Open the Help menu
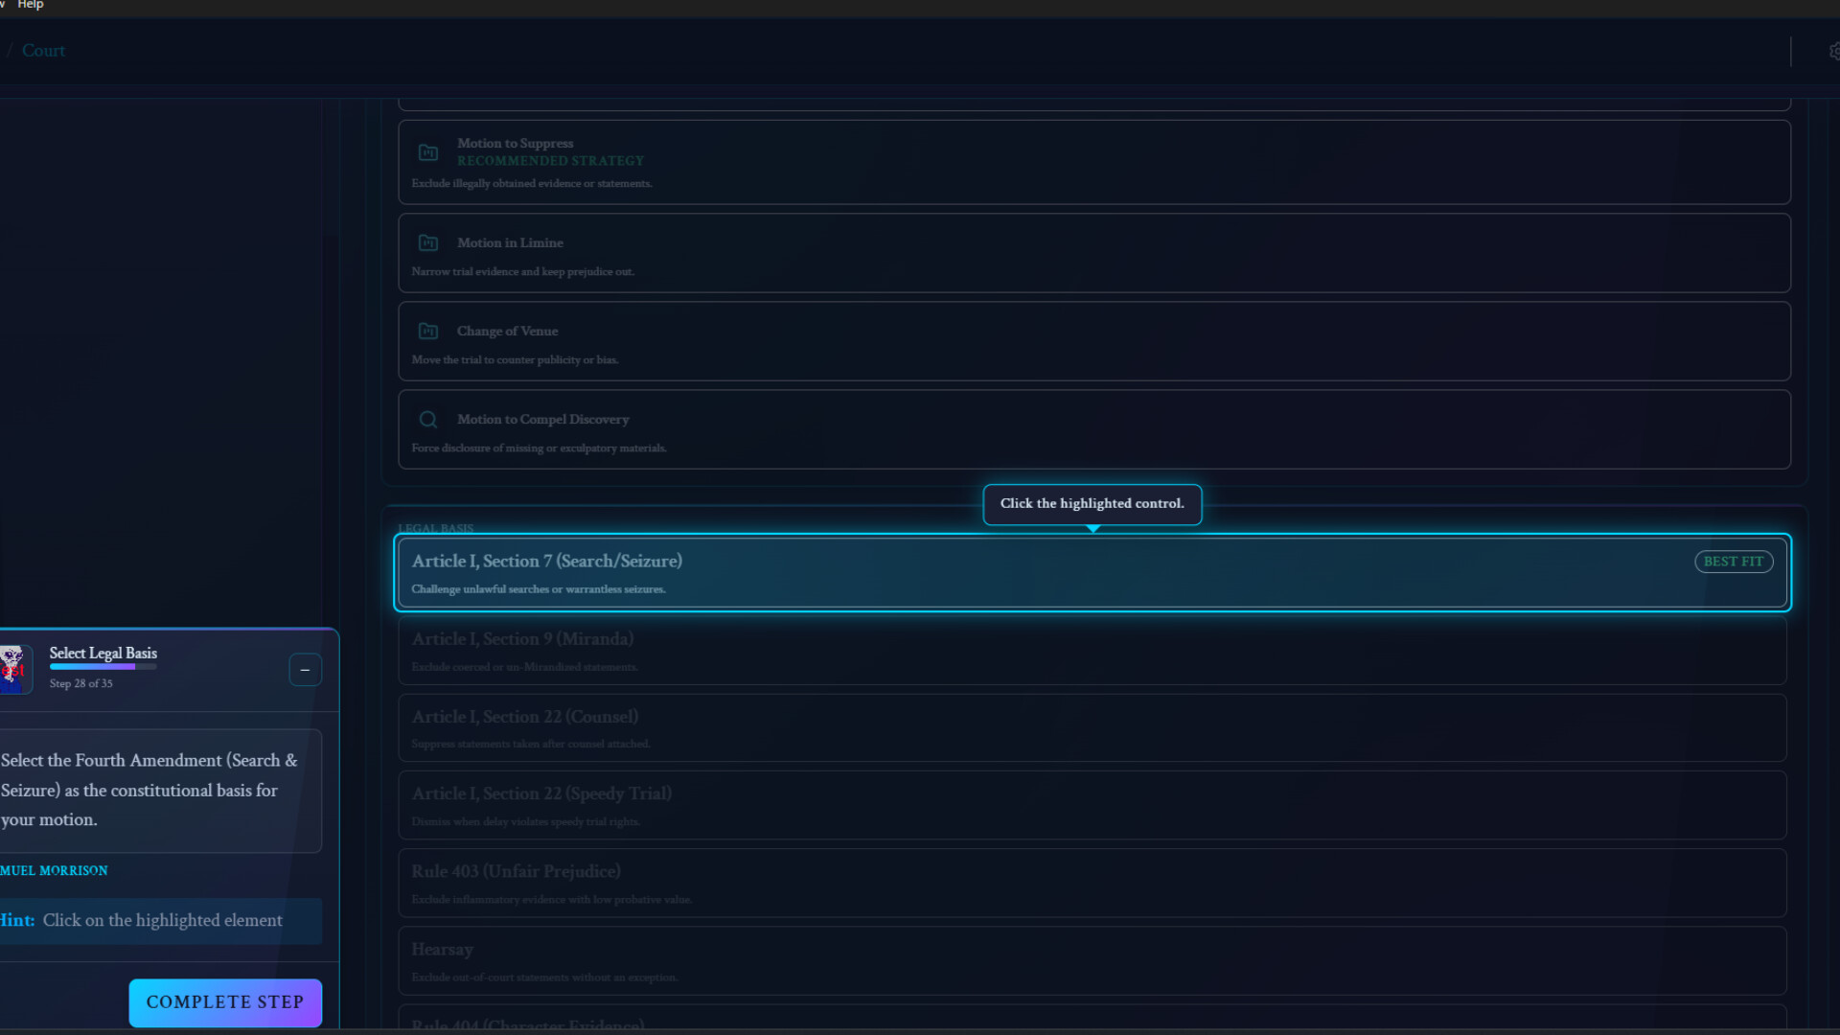 click(x=31, y=5)
